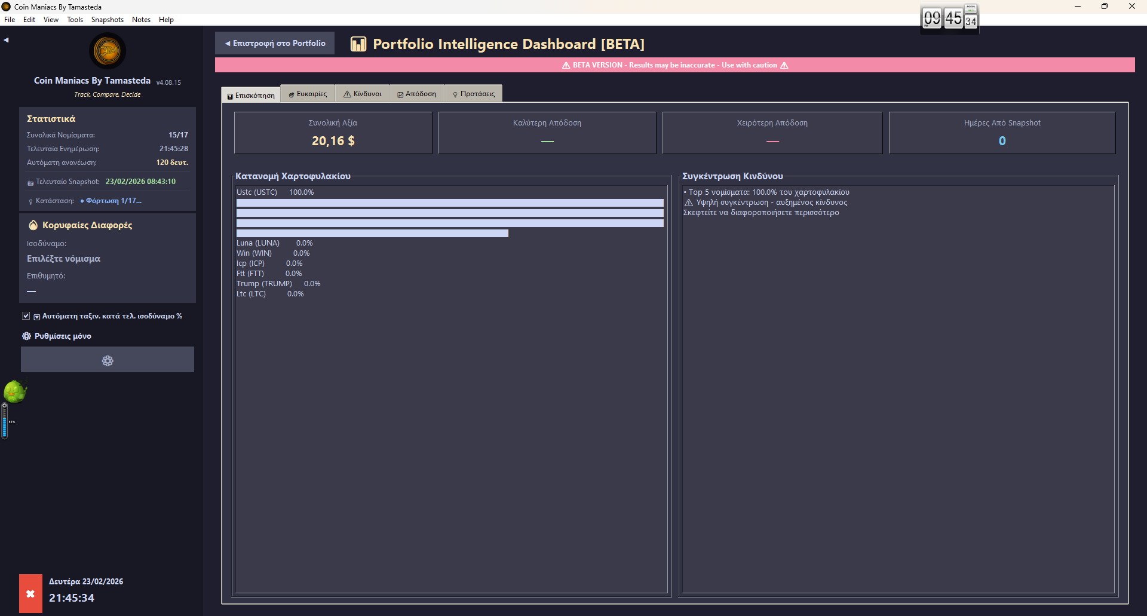Click the red X exit icon at bottom left
Viewport: 1147px width, 616px height.
point(30,593)
